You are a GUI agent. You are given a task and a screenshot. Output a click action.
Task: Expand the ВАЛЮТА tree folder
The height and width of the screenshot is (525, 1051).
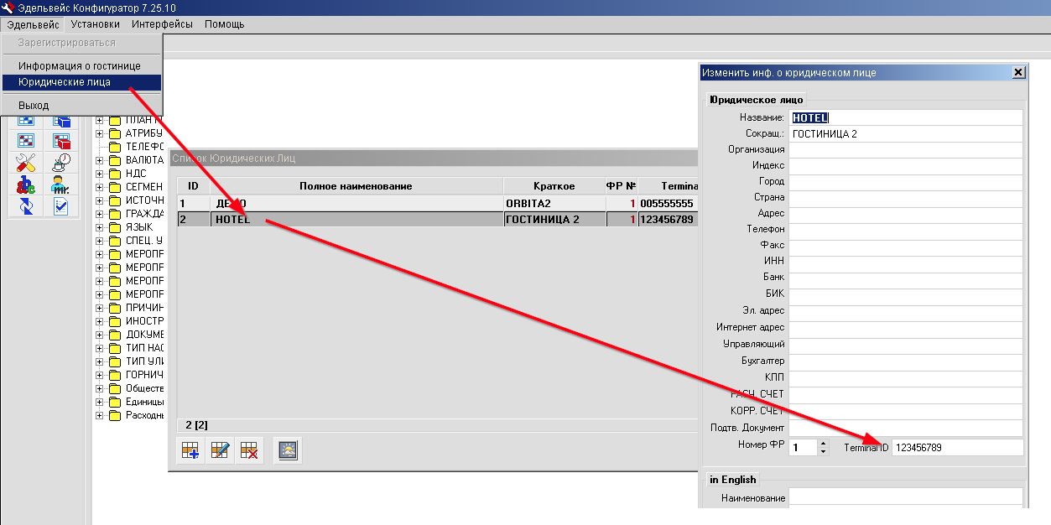[x=100, y=159]
